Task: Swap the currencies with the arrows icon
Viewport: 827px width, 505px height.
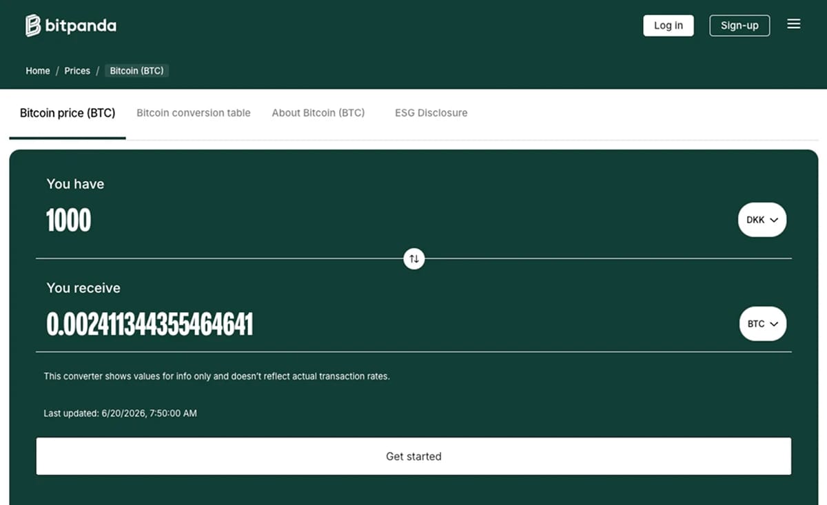Action: [413, 259]
